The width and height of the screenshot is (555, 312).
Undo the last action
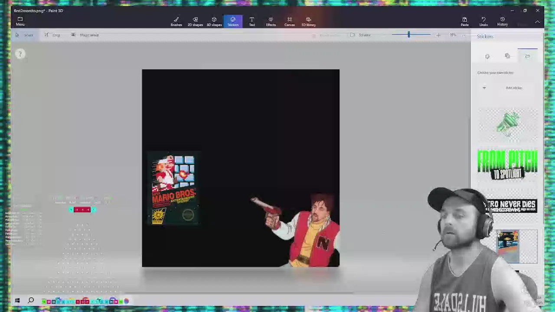tap(483, 21)
